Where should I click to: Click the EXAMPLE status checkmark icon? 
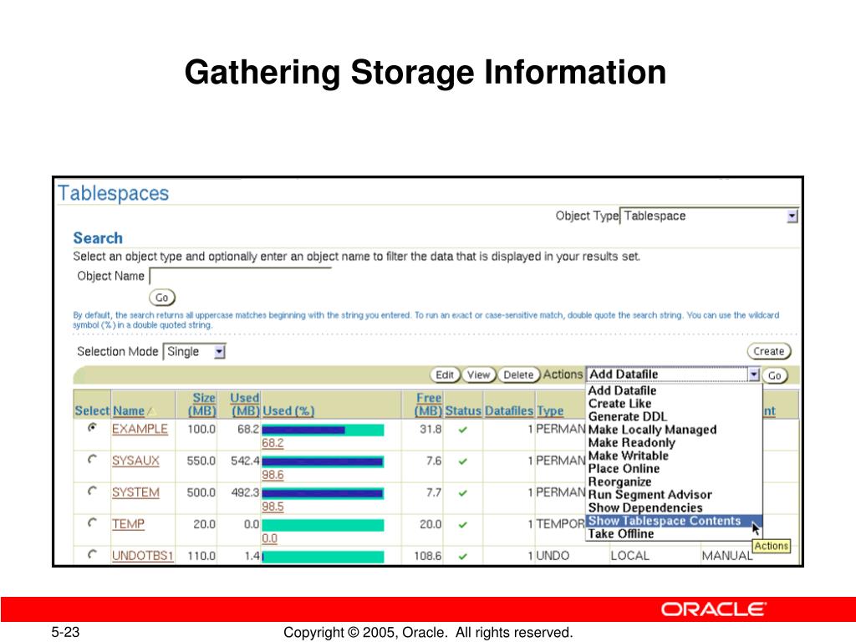(463, 430)
